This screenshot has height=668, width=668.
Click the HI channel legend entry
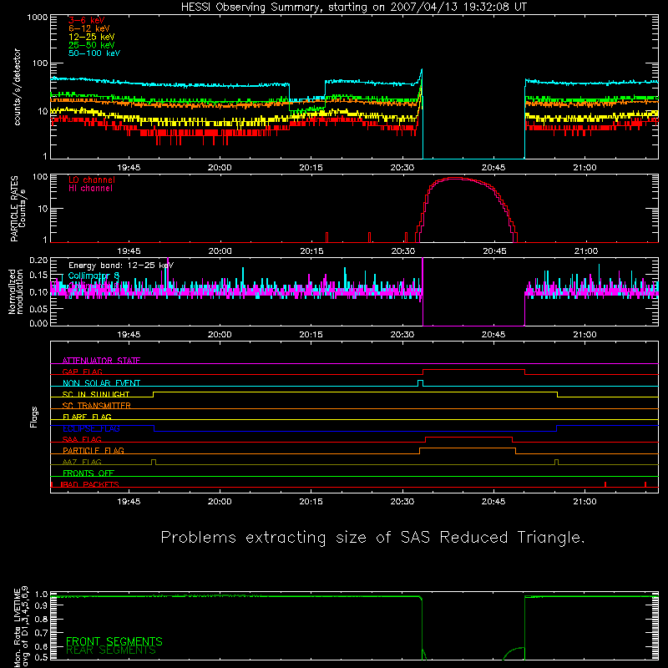(x=90, y=189)
